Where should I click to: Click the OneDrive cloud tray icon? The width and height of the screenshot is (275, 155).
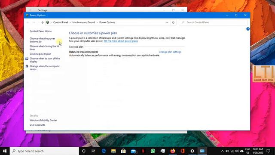[242, 151]
